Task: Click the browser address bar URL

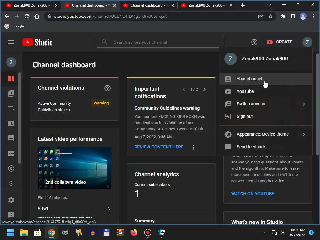Action: coord(110,16)
